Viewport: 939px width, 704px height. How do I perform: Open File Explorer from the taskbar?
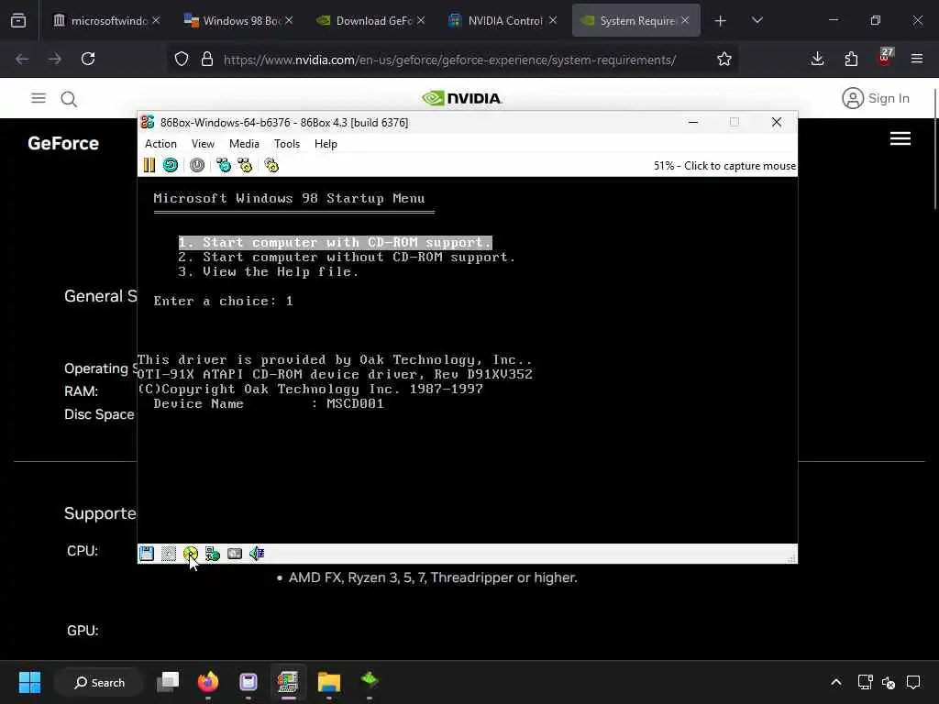(329, 682)
